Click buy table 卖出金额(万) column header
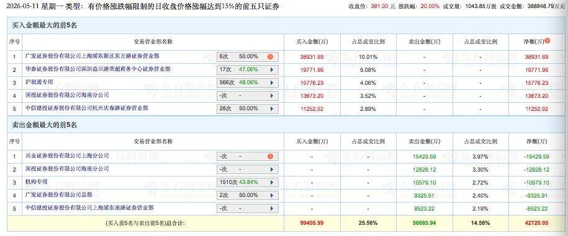The width and height of the screenshot is (568, 236). (x=424, y=42)
